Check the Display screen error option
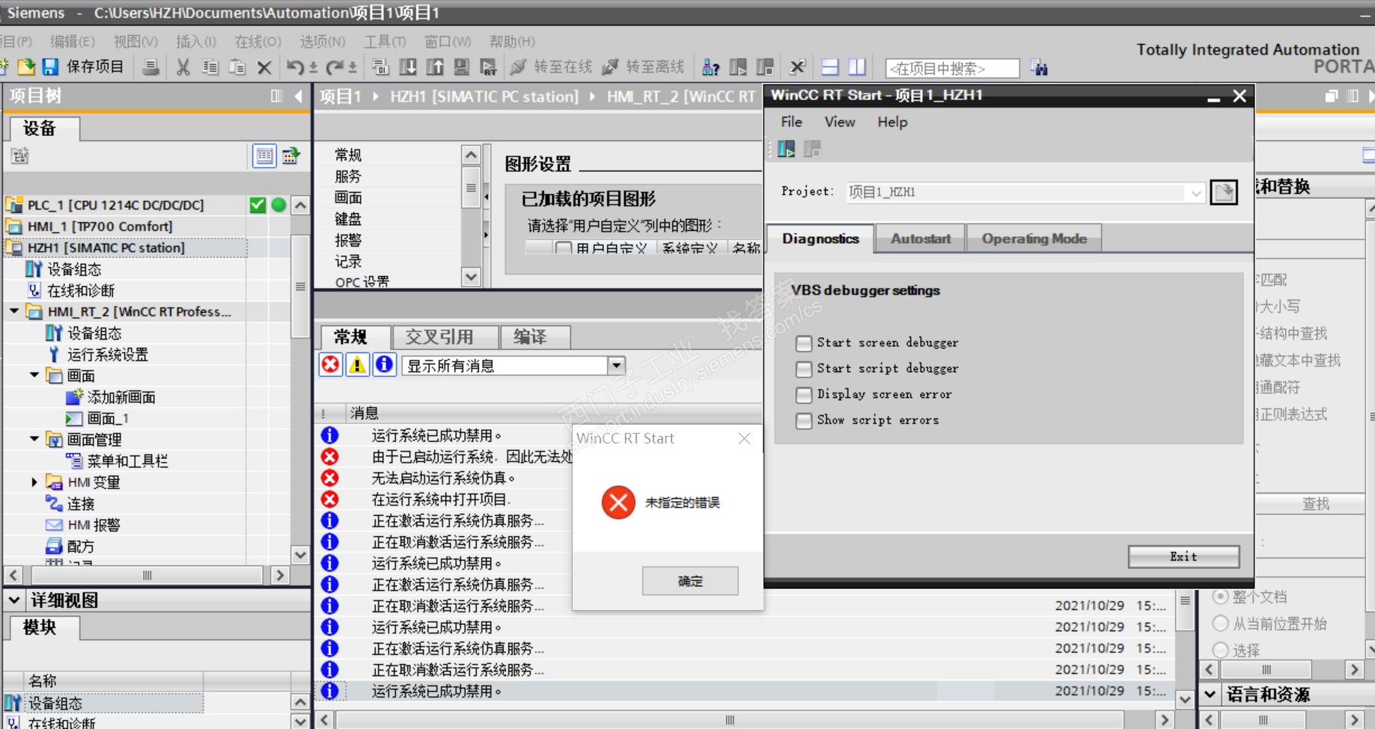Viewport: 1375px width, 729px height. click(803, 395)
